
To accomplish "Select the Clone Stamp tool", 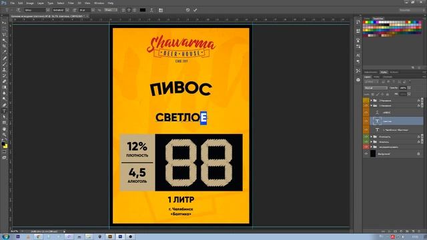I will point(4,69).
